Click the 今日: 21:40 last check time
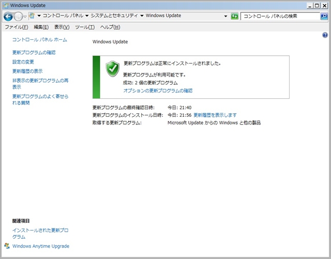The image size is (331, 259). (179, 108)
